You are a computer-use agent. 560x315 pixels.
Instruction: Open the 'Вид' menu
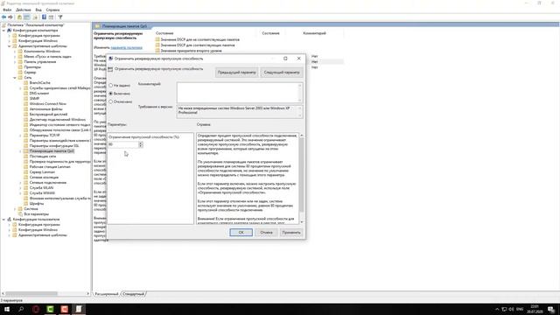click(38, 10)
